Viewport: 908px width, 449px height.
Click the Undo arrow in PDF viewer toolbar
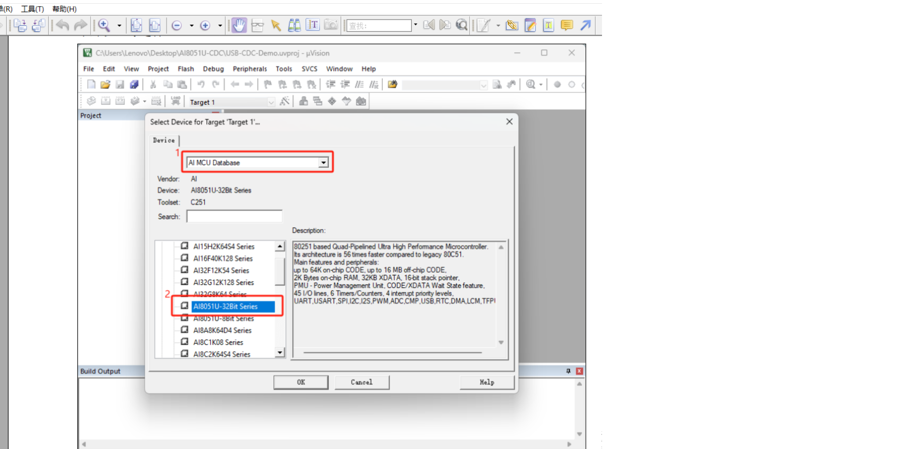(x=63, y=25)
